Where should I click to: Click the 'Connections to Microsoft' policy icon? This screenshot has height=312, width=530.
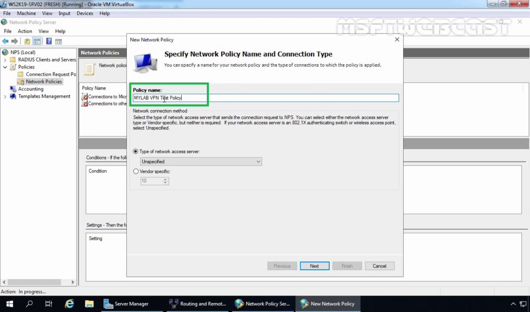(x=85, y=97)
